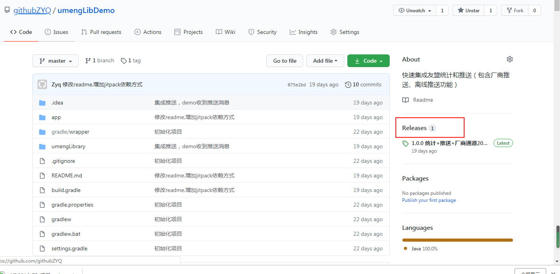This screenshot has width=560, height=274.
Task: Click the history clock icon beside commits
Action: point(348,84)
